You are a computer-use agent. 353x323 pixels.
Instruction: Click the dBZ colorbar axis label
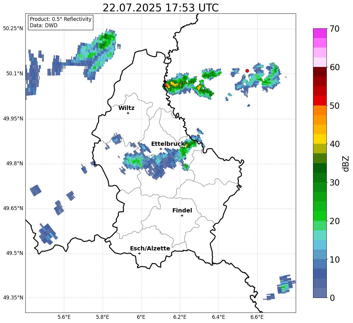[346, 163]
